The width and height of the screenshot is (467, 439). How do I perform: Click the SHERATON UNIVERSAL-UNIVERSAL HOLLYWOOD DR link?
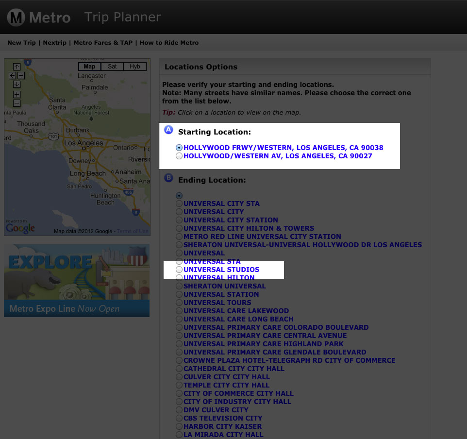point(302,245)
